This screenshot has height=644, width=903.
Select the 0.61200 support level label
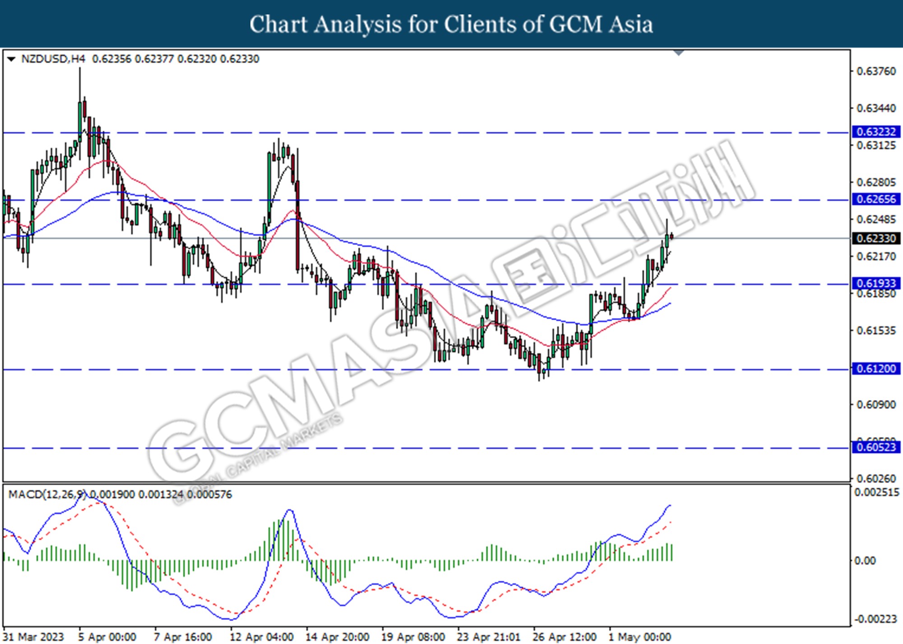(875, 368)
